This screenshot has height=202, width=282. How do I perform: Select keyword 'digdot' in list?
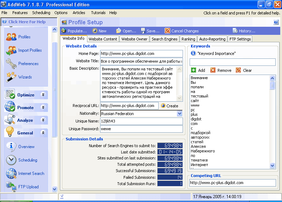pyautogui.click(x=196, y=119)
